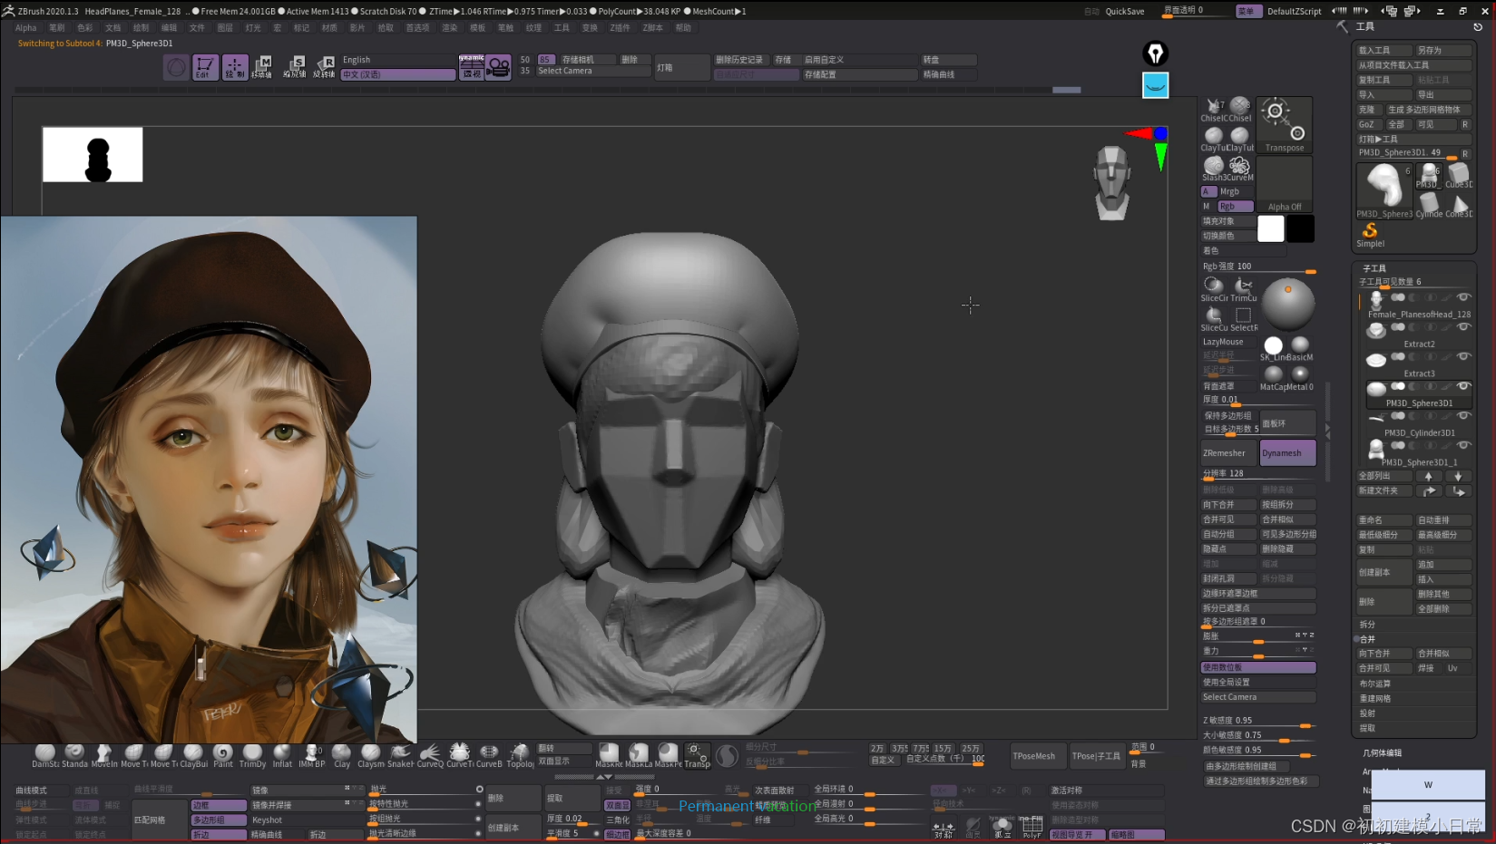This screenshot has height=844, width=1496.
Task: Select the TrimDynamic brush
Action: pyautogui.click(x=252, y=754)
